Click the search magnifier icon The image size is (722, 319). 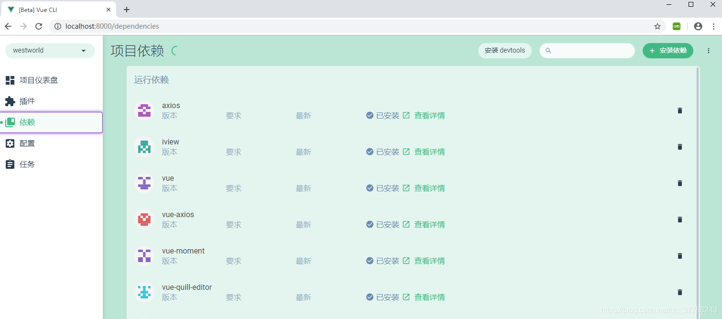[549, 51]
